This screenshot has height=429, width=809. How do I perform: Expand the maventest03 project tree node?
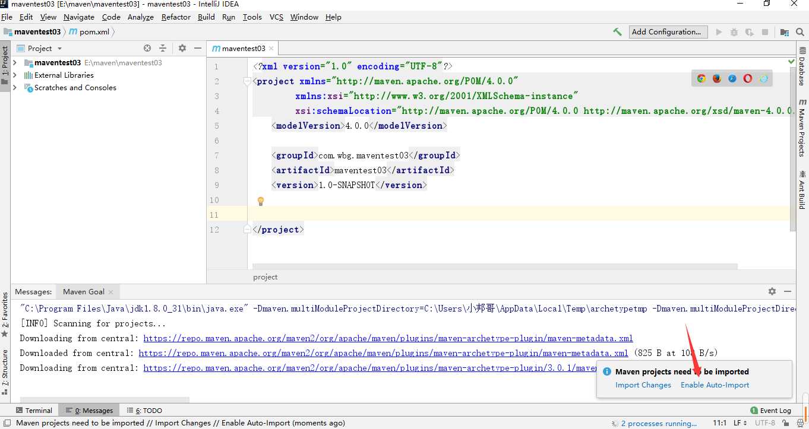[x=15, y=62]
